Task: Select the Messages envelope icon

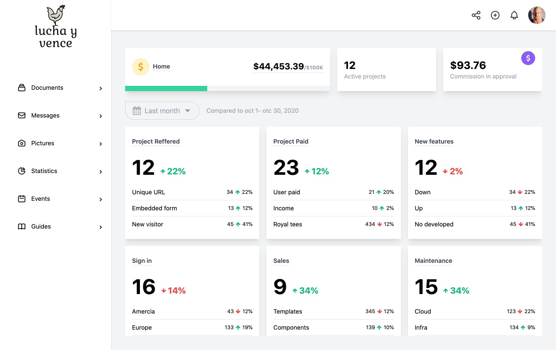Action: click(21, 115)
